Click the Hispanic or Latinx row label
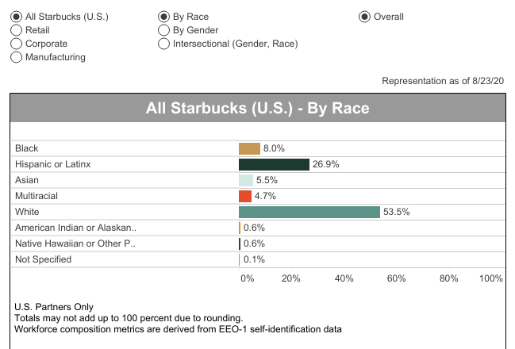The width and height of the screenshot is (515, 349). coord(53,164)
